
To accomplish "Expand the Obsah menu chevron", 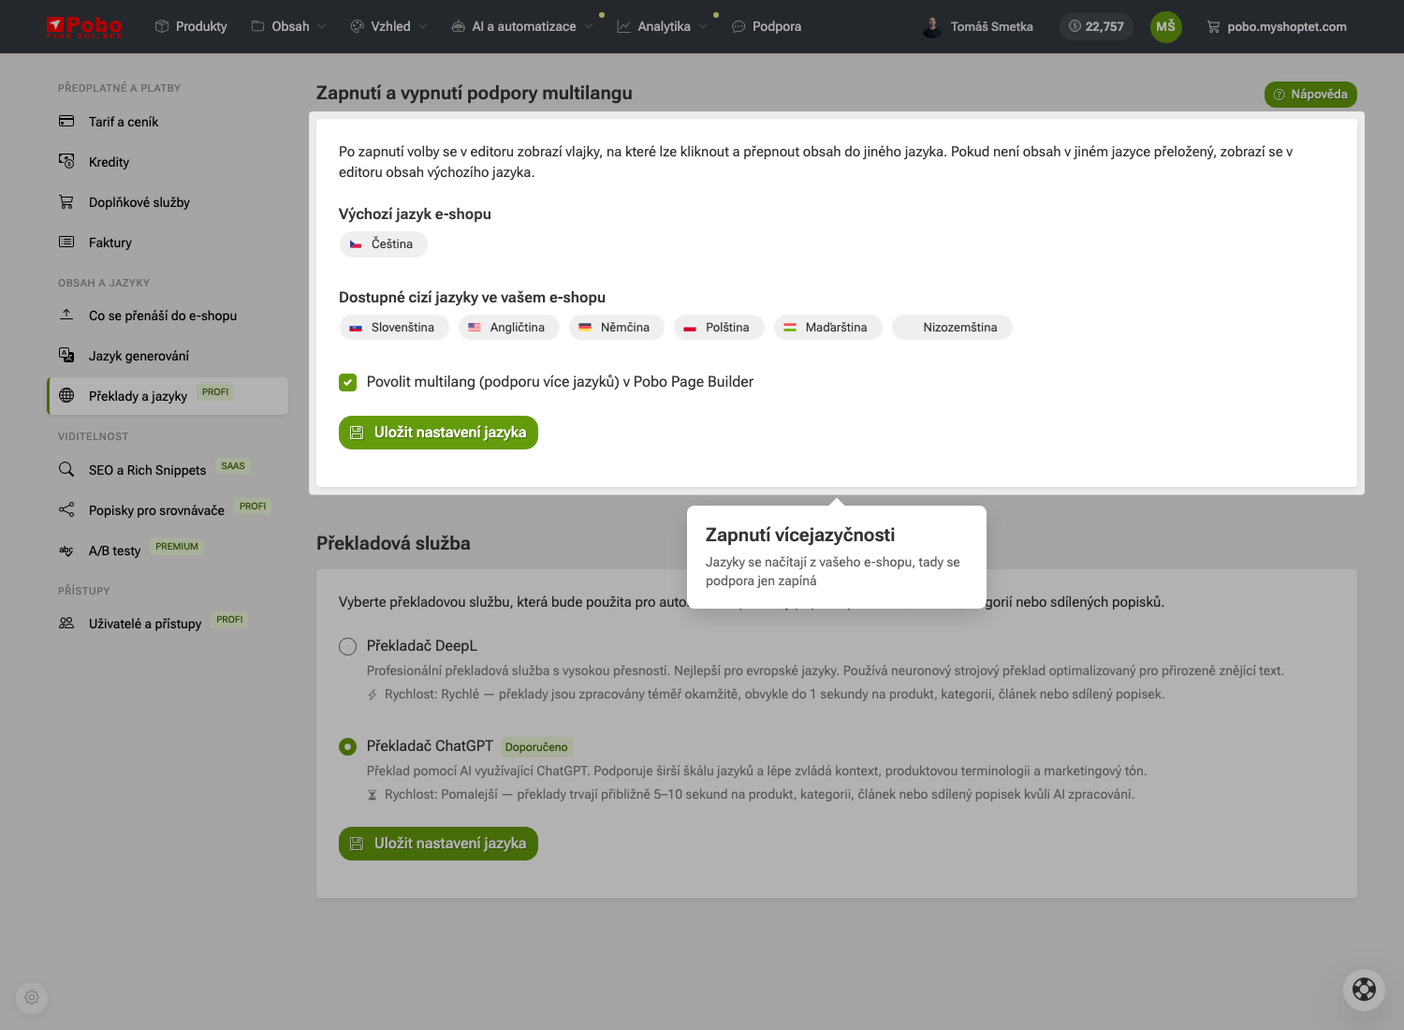I will [x=322, y=26].
